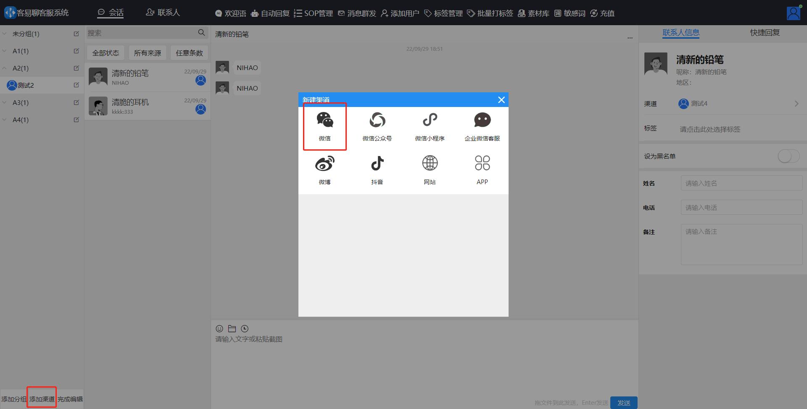Open the 敏感词 menu
Image resolution: width=807 pixels, height=409 pixels.
tap(570, 13)
